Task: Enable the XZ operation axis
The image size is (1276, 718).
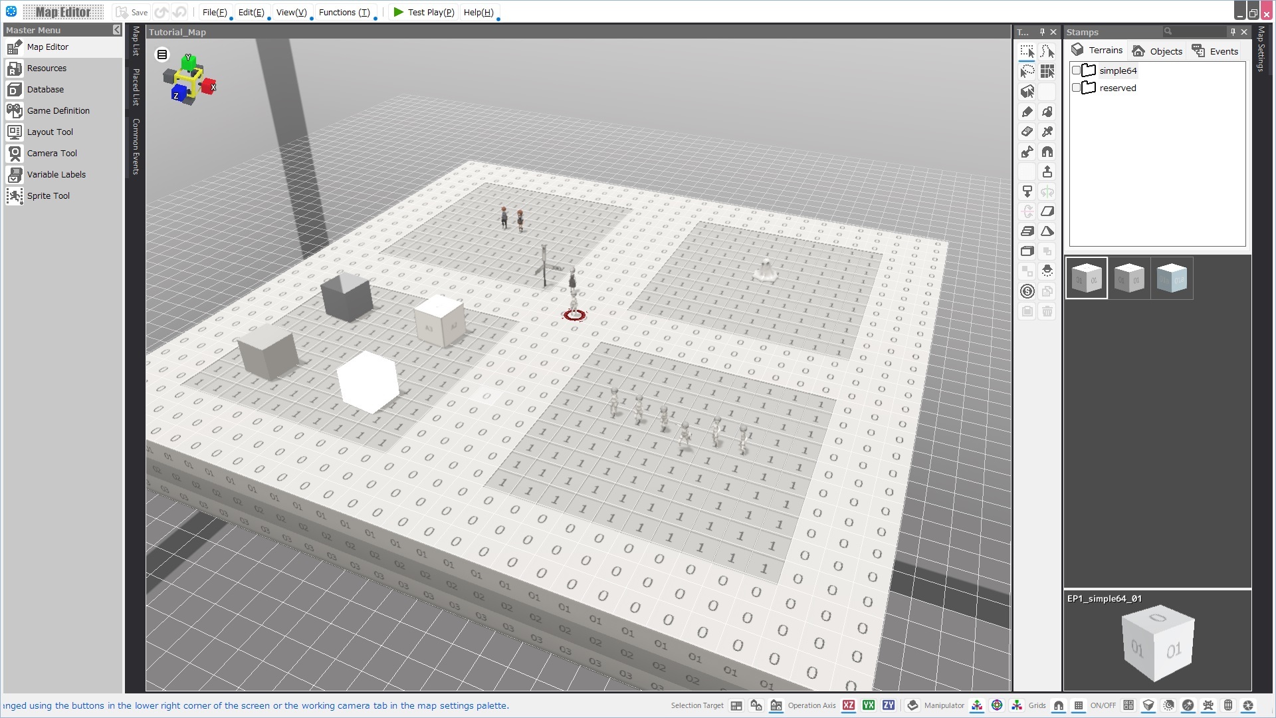Action: [x=849, y=705]
